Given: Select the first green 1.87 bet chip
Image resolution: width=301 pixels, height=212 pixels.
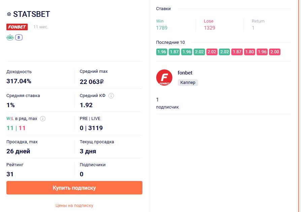Looking at the screenshot, I should (x=174, y=52).
